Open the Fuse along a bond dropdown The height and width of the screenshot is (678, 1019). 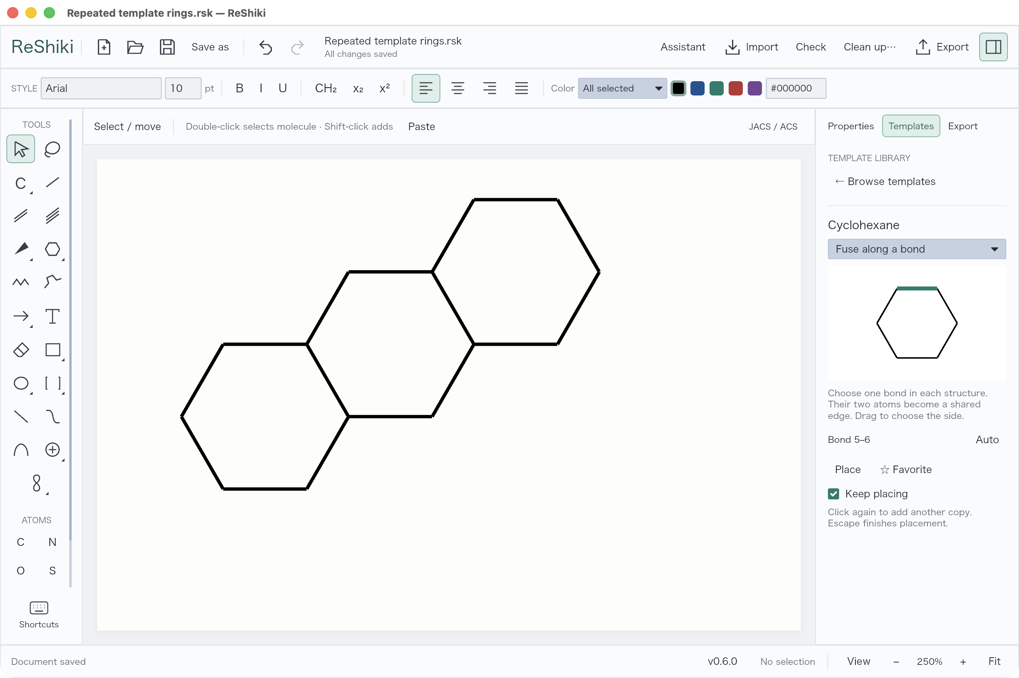(916, 249)
